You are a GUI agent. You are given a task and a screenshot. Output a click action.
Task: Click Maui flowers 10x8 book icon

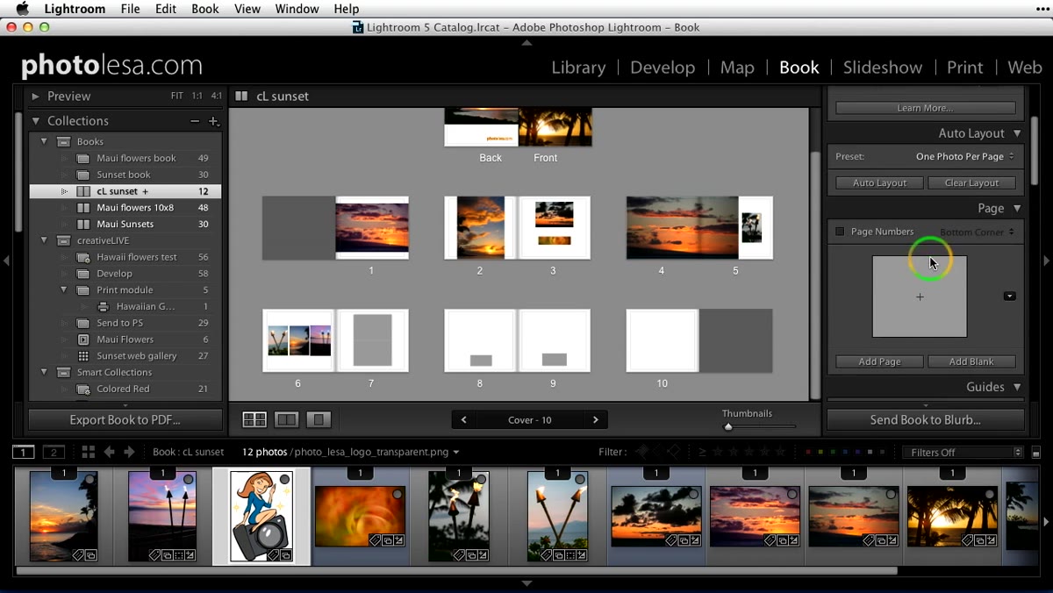tap(83, 208)
